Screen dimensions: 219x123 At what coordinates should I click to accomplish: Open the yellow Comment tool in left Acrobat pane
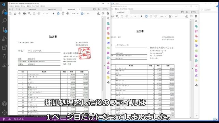click(x=108, y=38)
